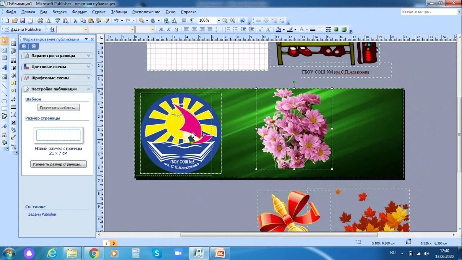Screen dimensions: 462x260
Task: Undo the last action
Action: [x=117, y=21]
